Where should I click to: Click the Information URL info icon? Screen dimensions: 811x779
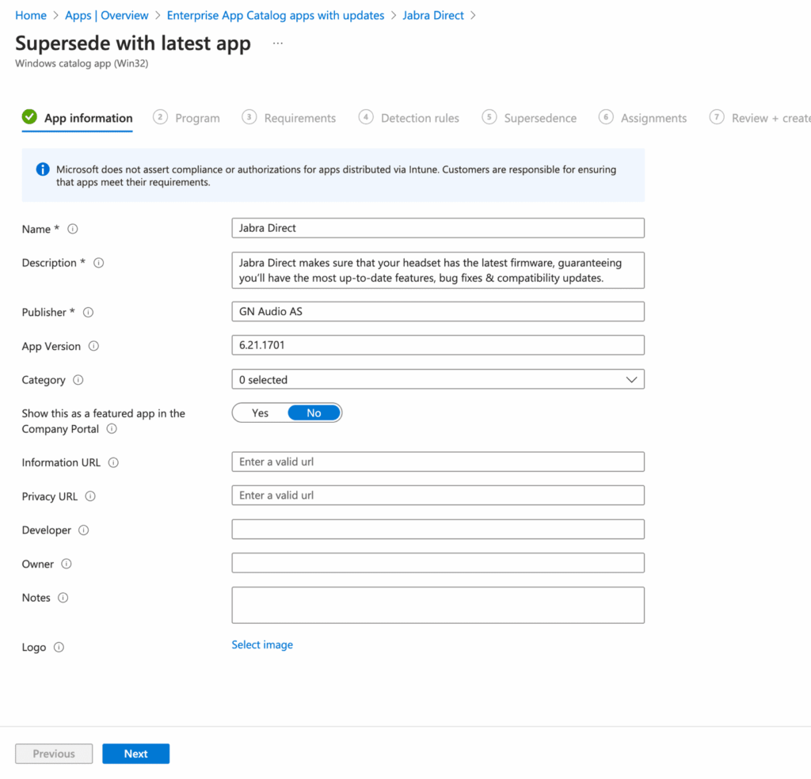(113, 463)
